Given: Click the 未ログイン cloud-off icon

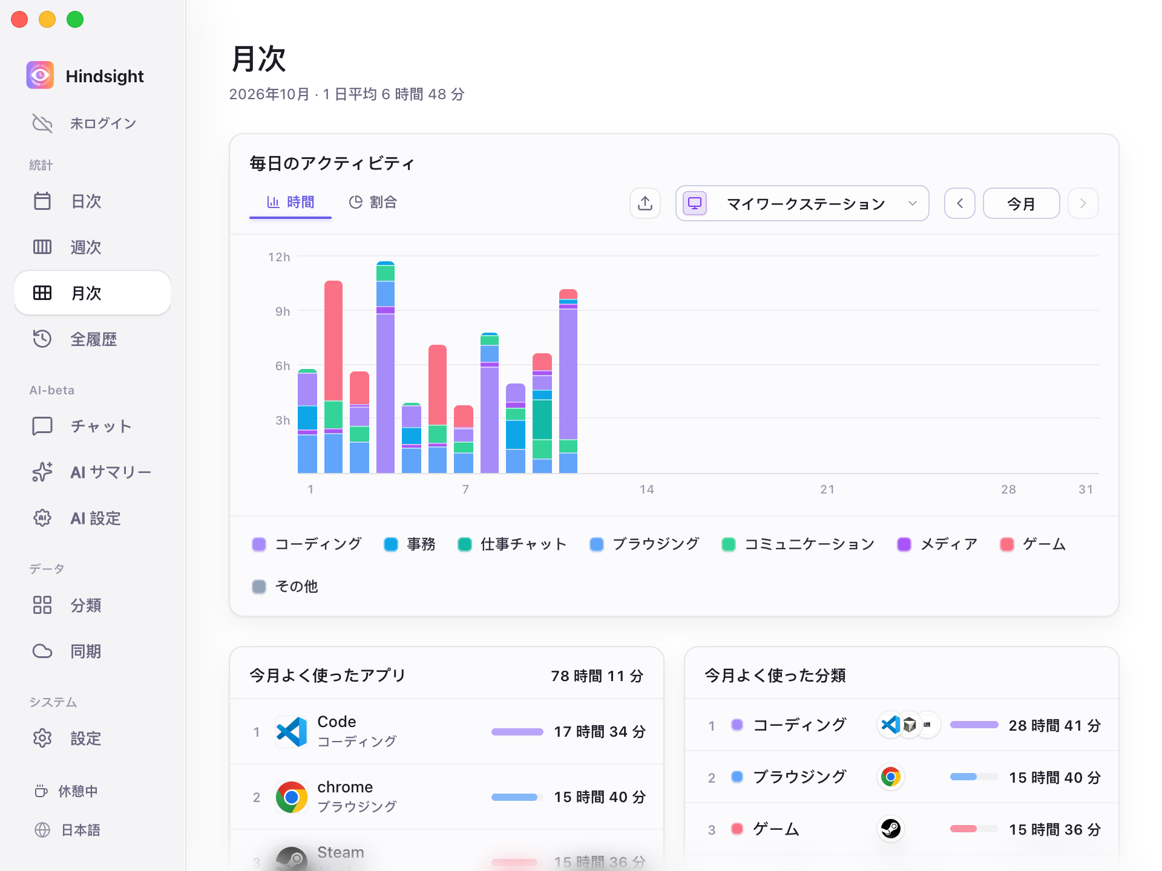Looking at the screenshot, I should pyautogui.click(x=42, y=123).
